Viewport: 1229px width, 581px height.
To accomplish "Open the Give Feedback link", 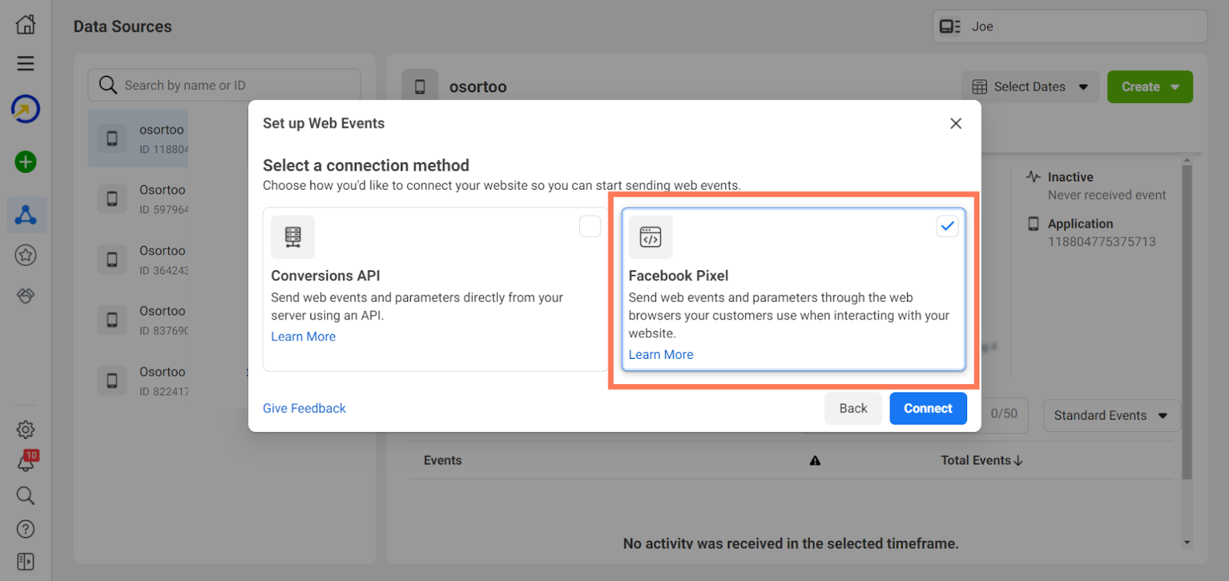I will pos(304,409).
